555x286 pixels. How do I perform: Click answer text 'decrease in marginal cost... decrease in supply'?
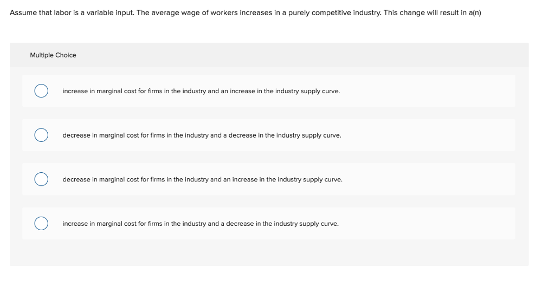(x=202, y=135)
